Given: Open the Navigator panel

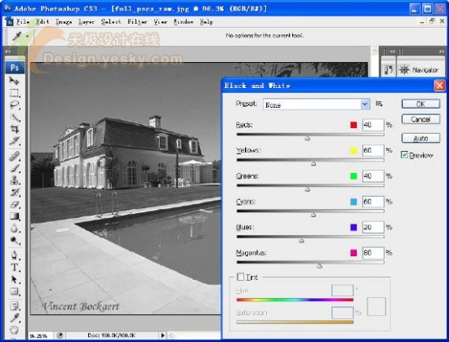Looking at the screenshot, I should pos(420,69).
